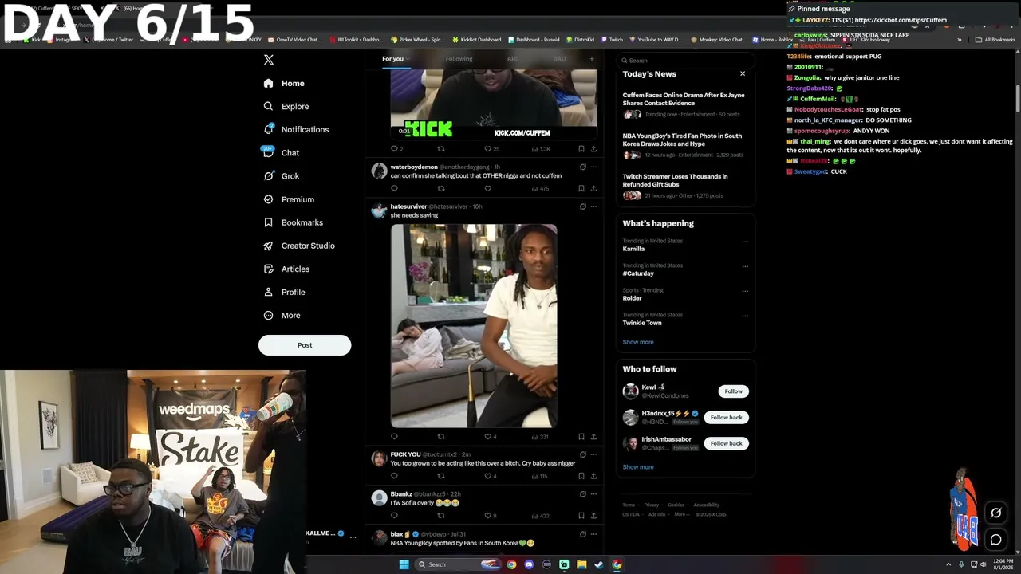Like waterboydemon's post

coord(487,189)
